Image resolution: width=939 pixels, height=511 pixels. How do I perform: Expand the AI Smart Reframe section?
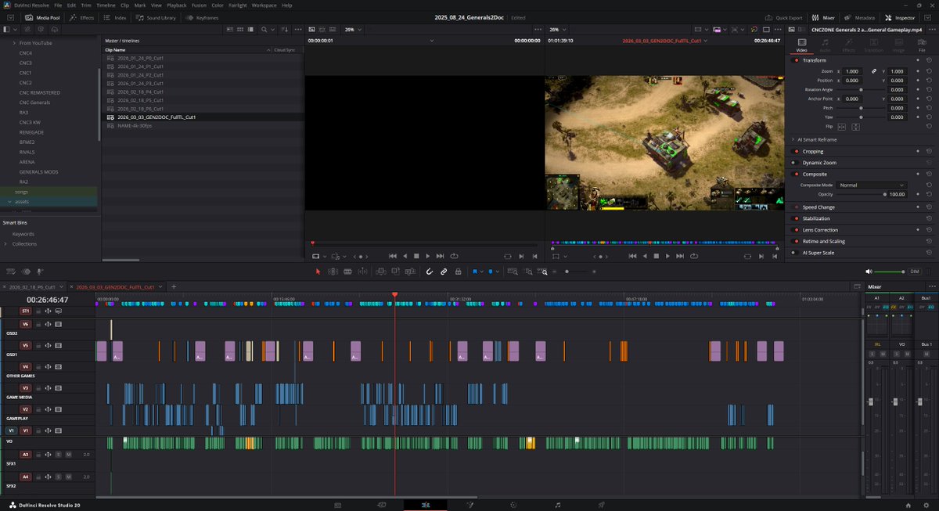793,139
